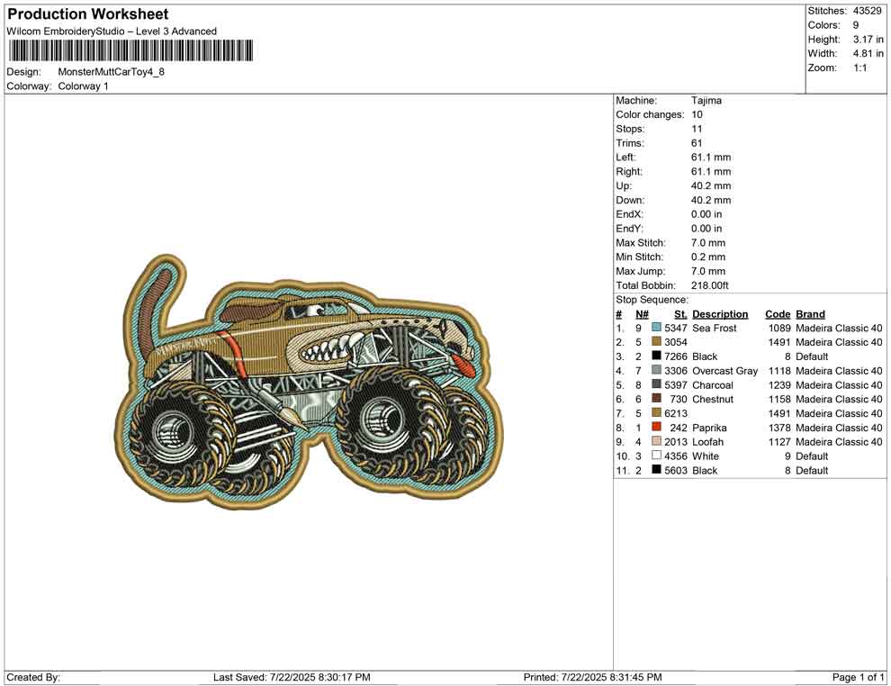Click the Max Stitch value '7.0 mm'

708,243
